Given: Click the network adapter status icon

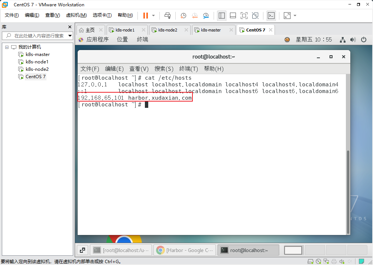Looking at the screenshot, I should pos(326,261).
